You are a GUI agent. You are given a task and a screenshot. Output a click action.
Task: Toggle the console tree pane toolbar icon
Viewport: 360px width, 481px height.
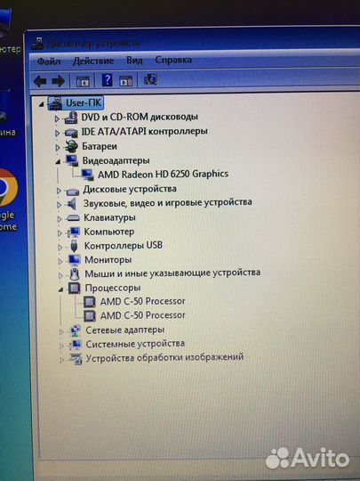click(83, 81)
